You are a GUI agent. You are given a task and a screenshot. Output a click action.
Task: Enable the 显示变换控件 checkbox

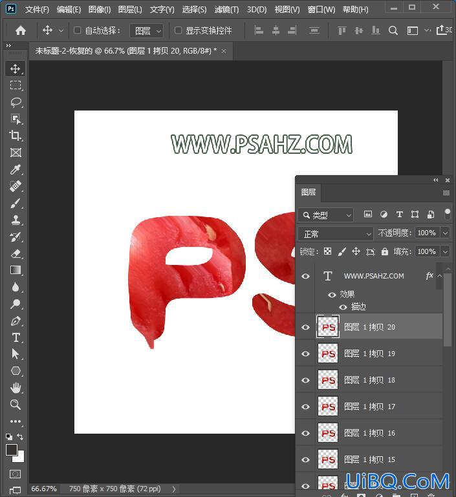click(x=179, y=30)
